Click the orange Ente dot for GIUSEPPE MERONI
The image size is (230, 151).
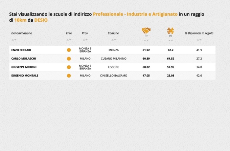coord(69,67)
